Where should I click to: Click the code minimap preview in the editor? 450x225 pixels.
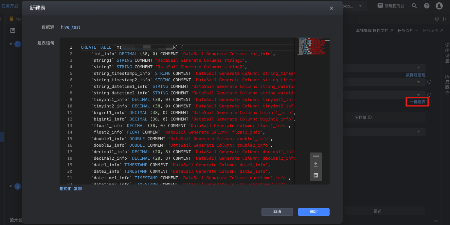click(x=311, y=46)
